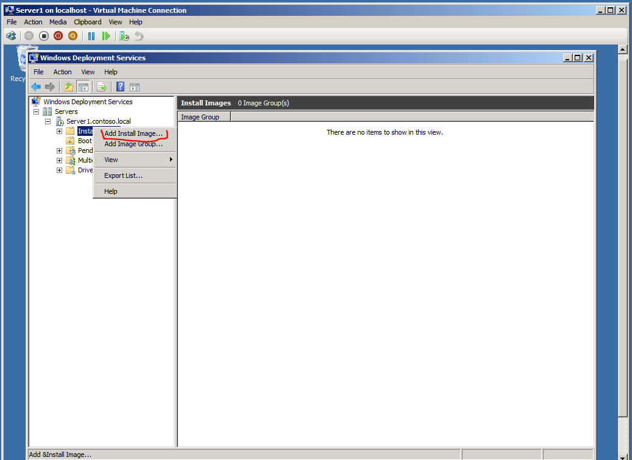Click the up arrow of the VM scrollbar
This screenshot has width=632, height=460.
tap(623, 49)
